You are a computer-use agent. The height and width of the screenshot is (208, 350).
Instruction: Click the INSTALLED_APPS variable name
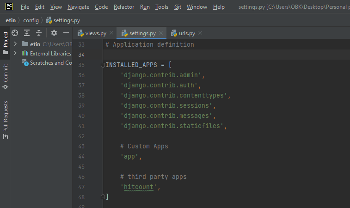click(x=131, y=65)
